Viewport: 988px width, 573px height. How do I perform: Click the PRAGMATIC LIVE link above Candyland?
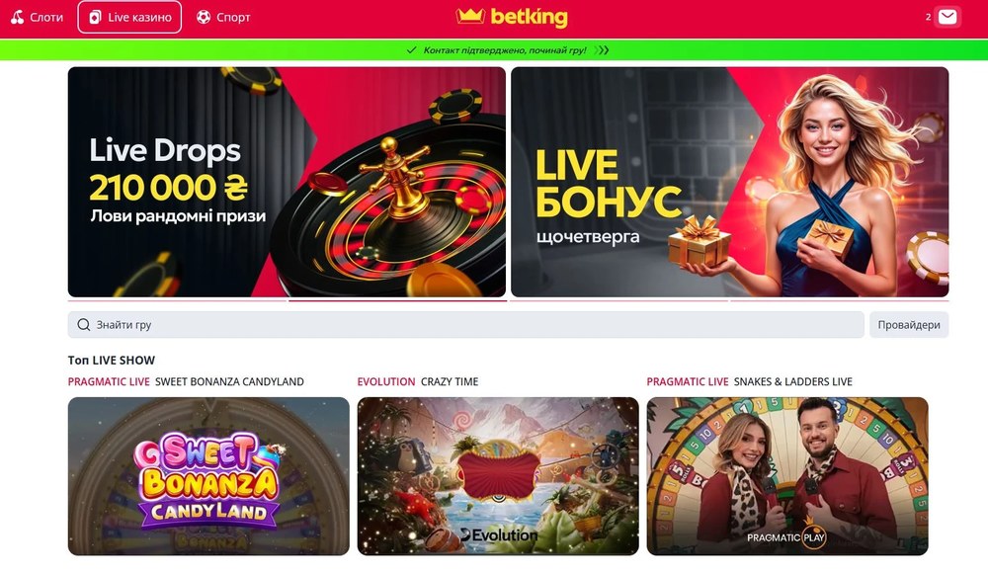(109, 381)
